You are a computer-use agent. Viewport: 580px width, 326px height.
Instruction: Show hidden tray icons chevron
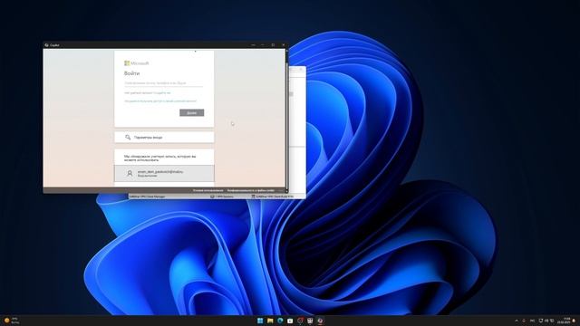click(x=517, y=321)
